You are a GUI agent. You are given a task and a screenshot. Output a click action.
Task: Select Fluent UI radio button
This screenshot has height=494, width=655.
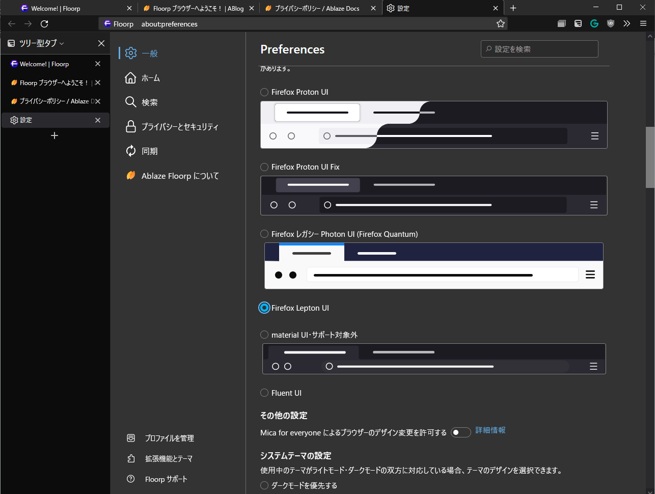coord(264,393)
